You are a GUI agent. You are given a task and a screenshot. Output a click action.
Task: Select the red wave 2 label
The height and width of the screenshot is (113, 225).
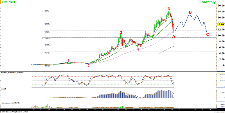(x=89, y=66)
